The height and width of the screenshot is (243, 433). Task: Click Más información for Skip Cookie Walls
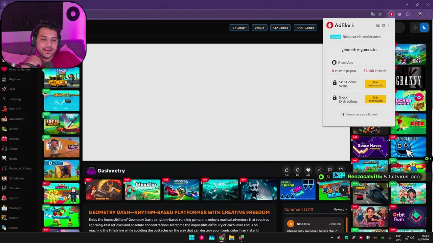point(375,84)
